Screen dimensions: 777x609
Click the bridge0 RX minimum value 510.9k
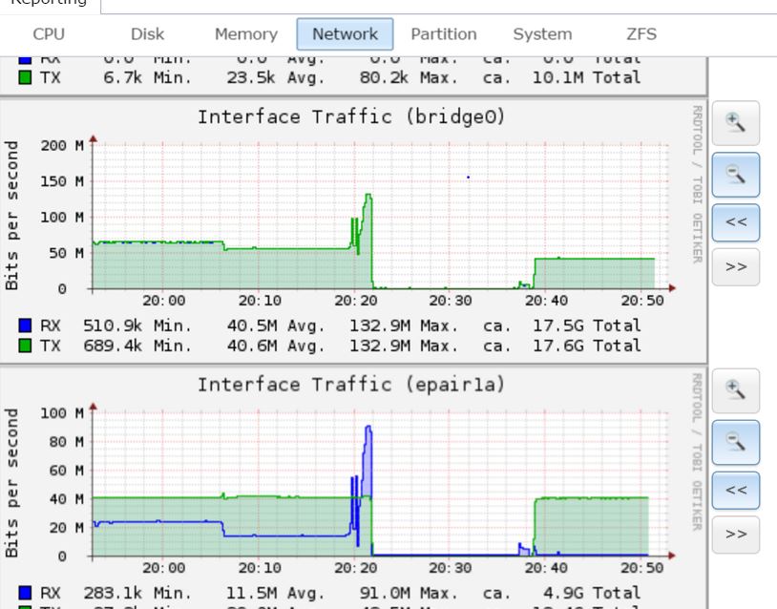[x=113, y=325]
